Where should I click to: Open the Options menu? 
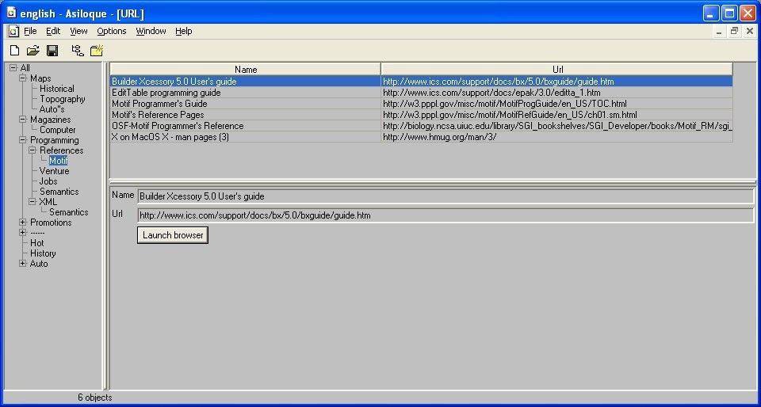coord(112,32)
